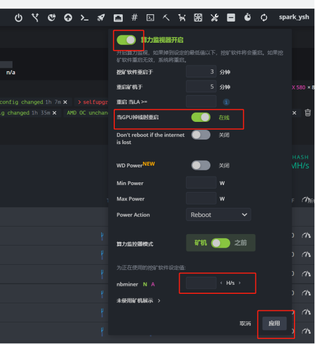Image resolution: width=315 pixels, height=344 pixels.
Task: Open the fan control icon
Action: 198,18
